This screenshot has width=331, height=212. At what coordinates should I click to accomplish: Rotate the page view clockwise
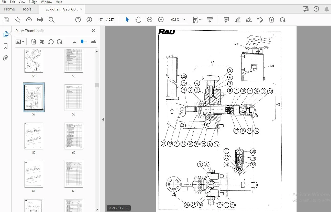(283, 20)
